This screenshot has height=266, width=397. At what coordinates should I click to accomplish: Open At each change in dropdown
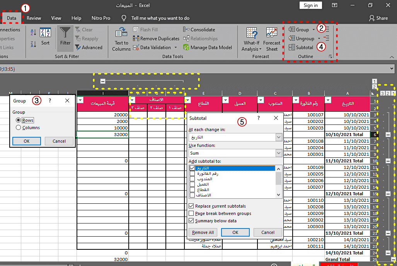click(x=278, y=137)
